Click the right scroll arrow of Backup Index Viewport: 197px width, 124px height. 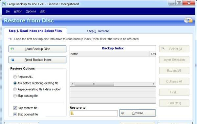tap(153, 84)
